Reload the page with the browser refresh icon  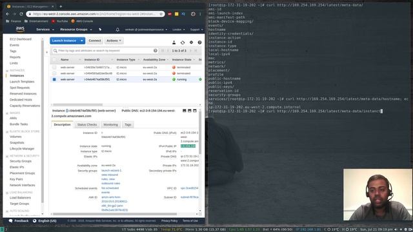pos(21,14)
